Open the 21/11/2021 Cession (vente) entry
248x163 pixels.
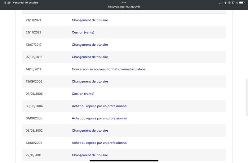(83, 32)
